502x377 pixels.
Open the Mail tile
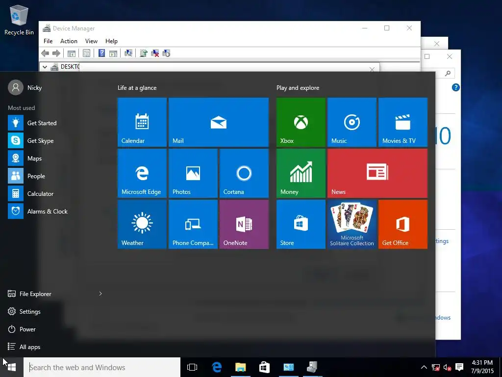218,122
